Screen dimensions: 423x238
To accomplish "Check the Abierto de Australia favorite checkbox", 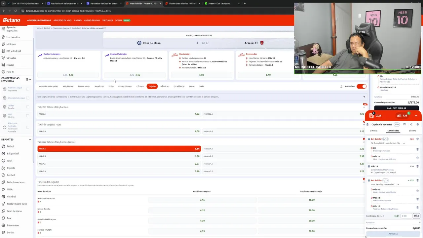I will (28, 127).
